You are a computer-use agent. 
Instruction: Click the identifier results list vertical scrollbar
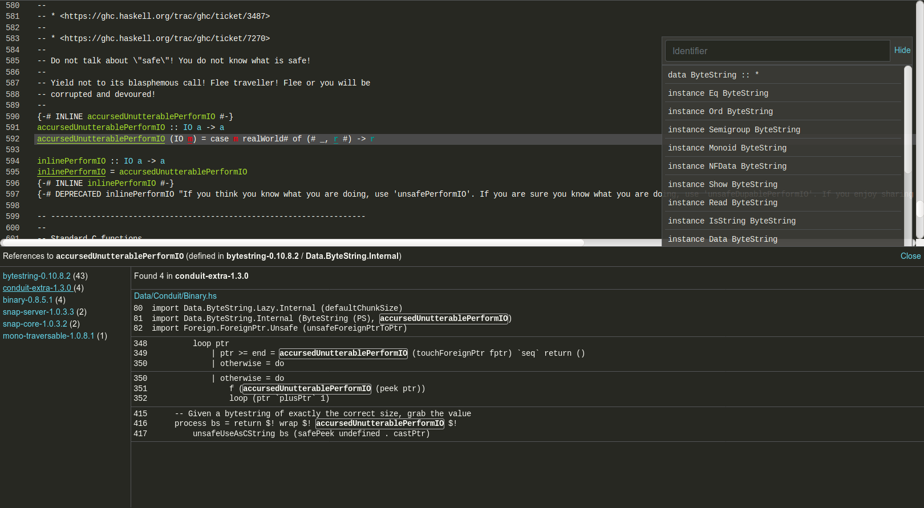tap(907, 120)
